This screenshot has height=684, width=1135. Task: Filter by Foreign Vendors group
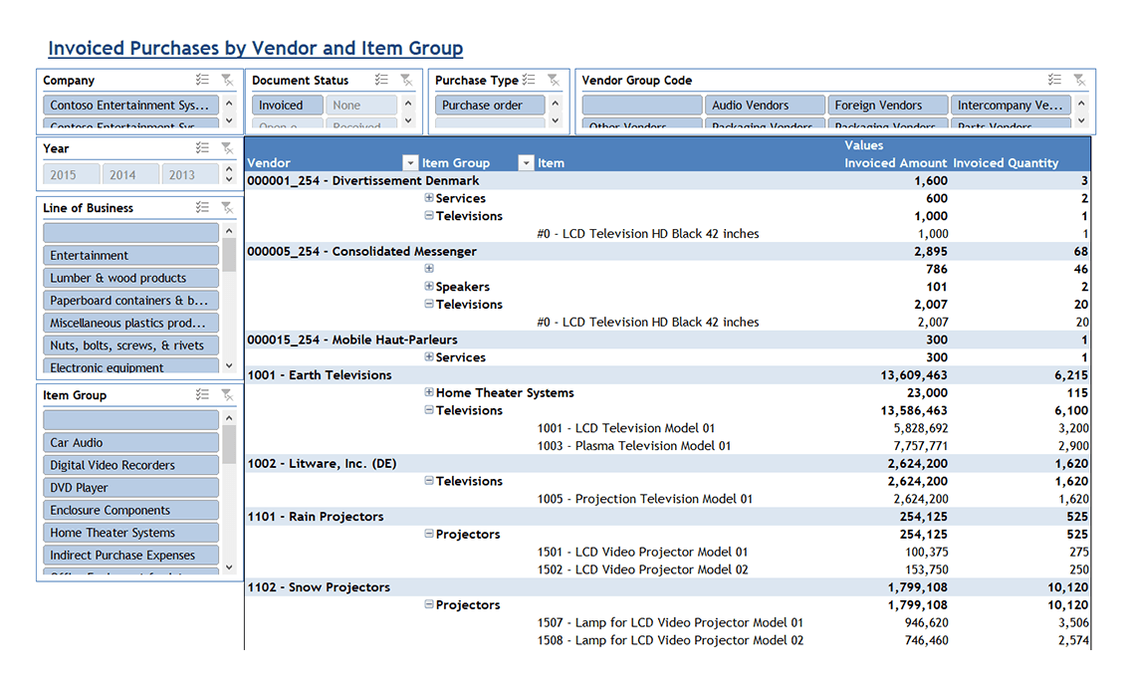click(887, 105)
